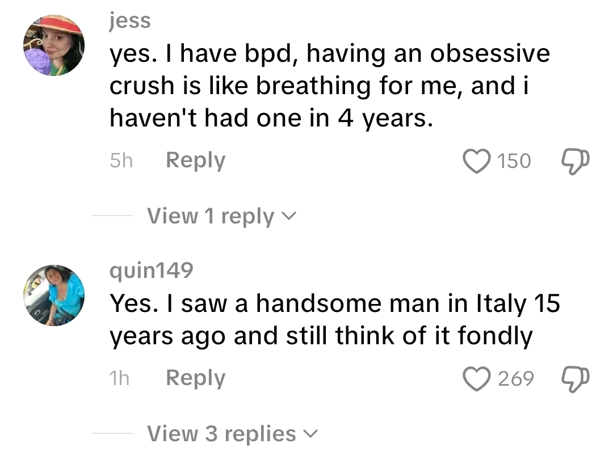Tap the heart on quin149's comment
The width and height of the screenshot is (613, 452).
[x=477, y=378]
